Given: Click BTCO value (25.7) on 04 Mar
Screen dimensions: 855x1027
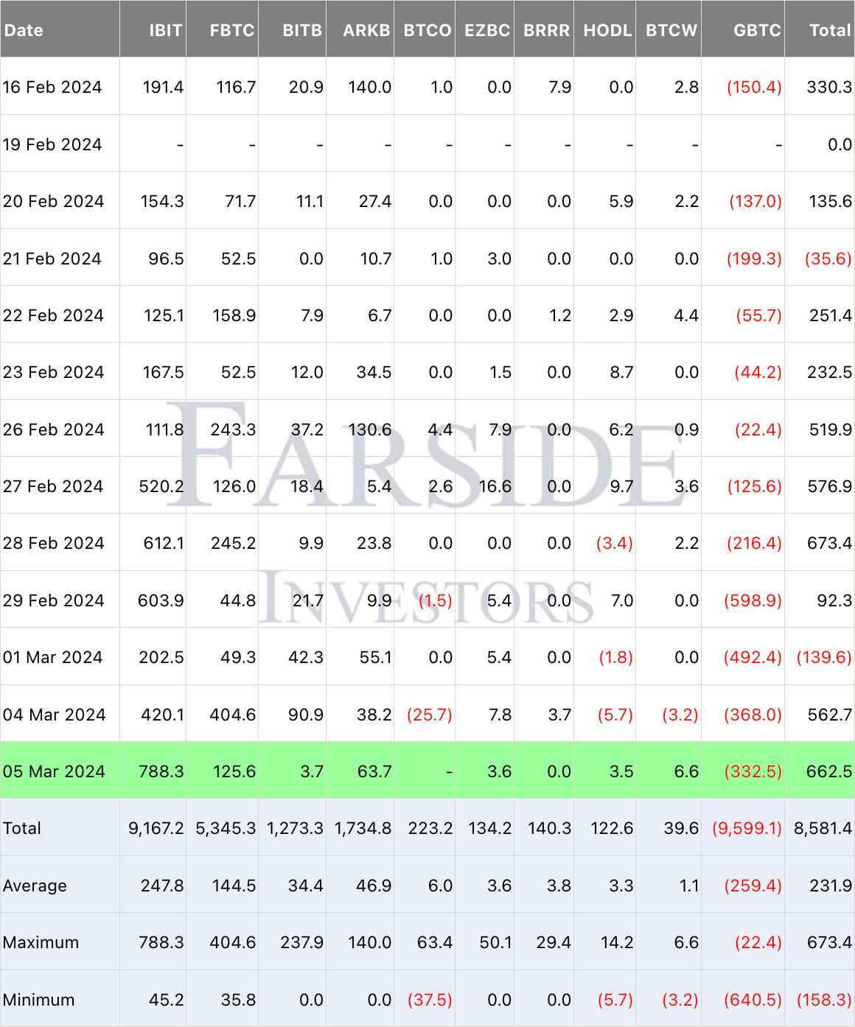Looking at the screenshot, I should [430, 715].
